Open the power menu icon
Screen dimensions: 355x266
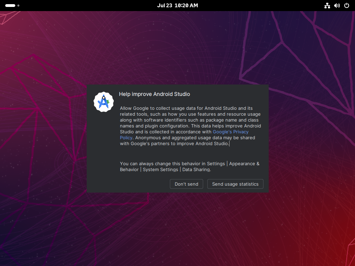pos(347,6)
